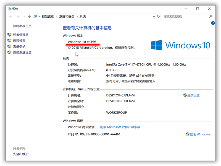
Task: Expand the chevron after 系统和安全 breadcrumb
Action: [x=77, y=17]
